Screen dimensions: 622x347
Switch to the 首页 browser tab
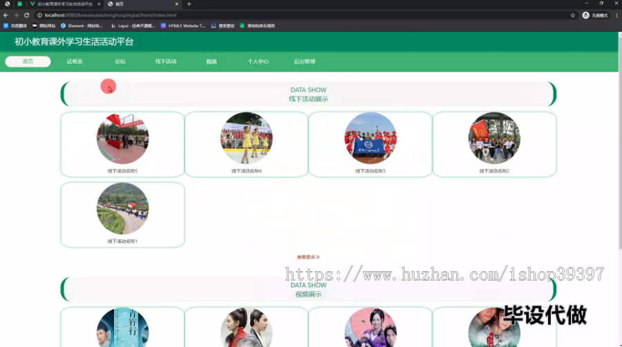coord(143,4)
